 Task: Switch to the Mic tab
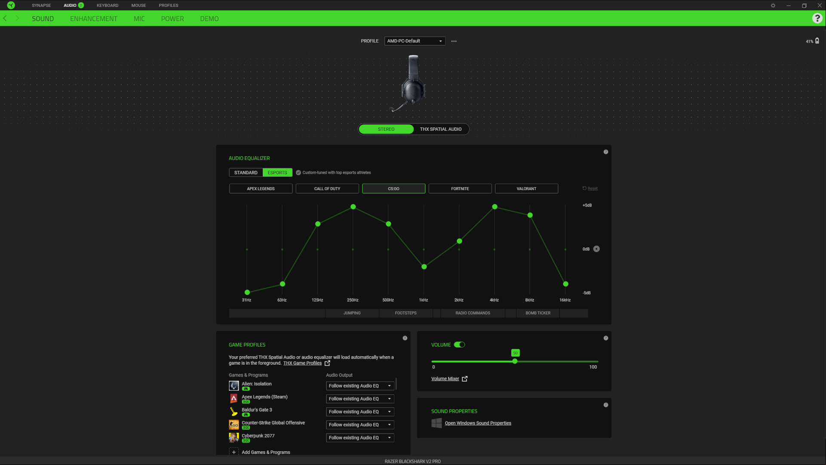139,18
